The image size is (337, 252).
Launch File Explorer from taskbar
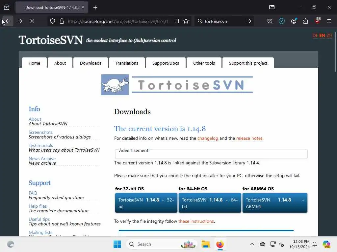[x=205, y=244]
